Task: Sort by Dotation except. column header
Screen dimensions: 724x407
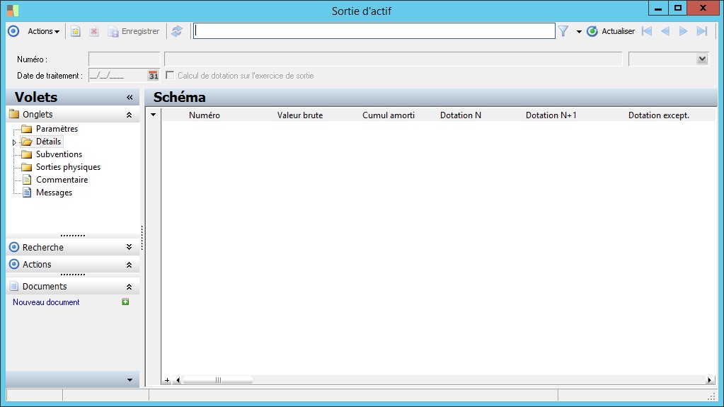Action: pyautogui.click(x=658, y=115)
